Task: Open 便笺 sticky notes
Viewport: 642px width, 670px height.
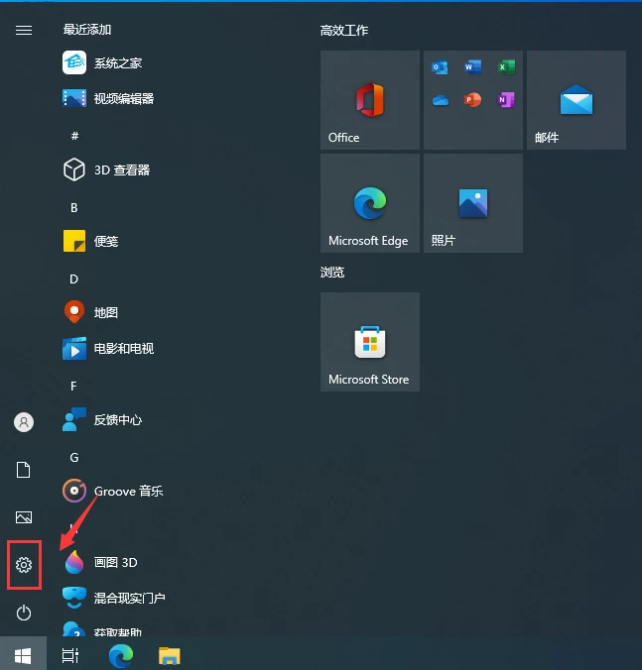Action: tap(90, 241)
